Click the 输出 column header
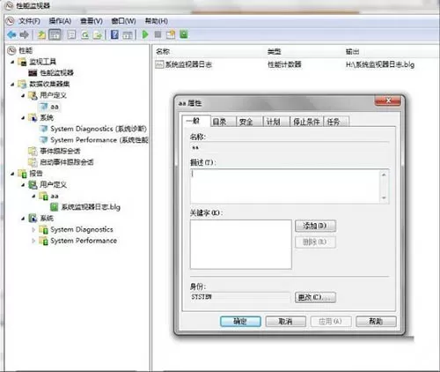Image resolution: width=440 pixels, height=372 pixels. pyautogui.click(x=352, y=52)
